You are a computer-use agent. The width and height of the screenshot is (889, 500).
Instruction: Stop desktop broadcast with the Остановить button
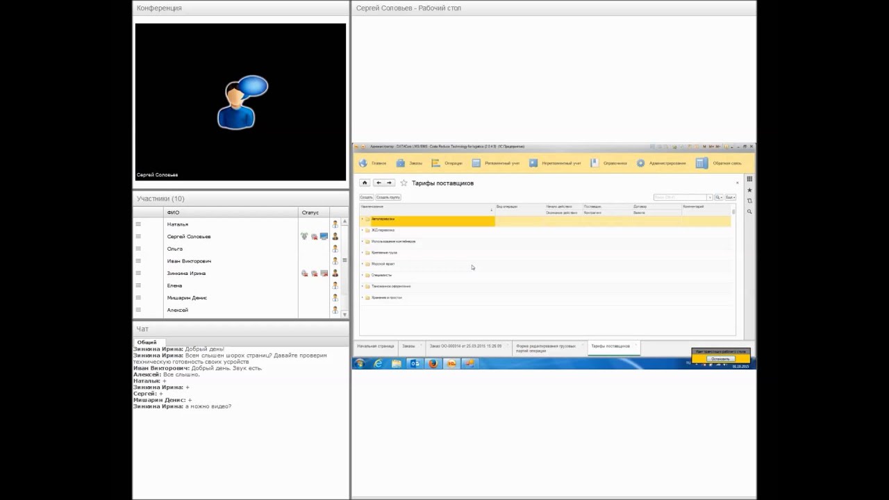720,359
